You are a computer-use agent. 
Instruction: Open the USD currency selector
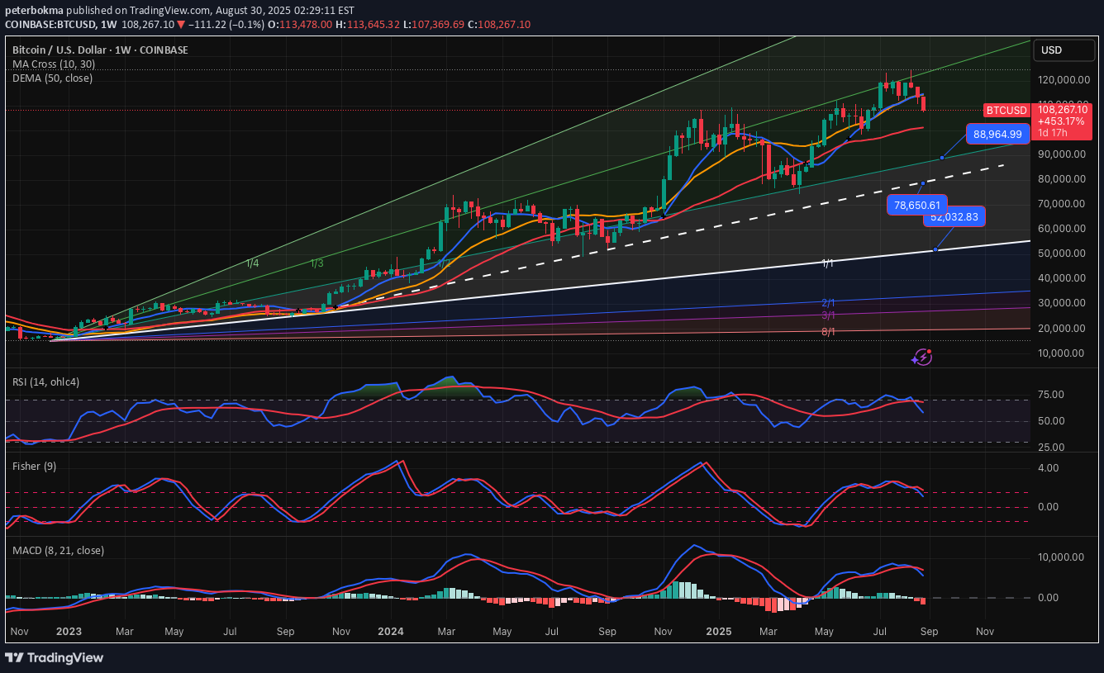click(x=1064, y=50)
